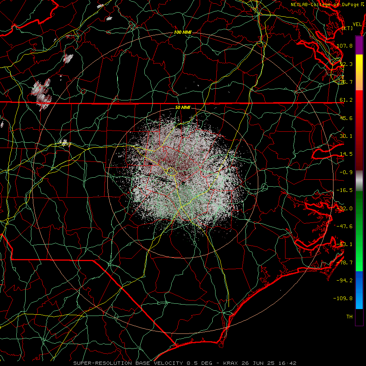Click the 30.1 velocity scale value
366x366 pixels.
(346, 136)
